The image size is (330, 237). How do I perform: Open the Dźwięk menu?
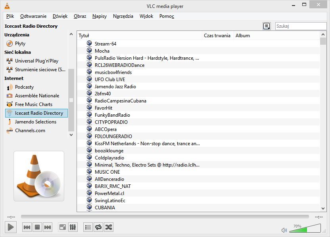tap(60, 16)
